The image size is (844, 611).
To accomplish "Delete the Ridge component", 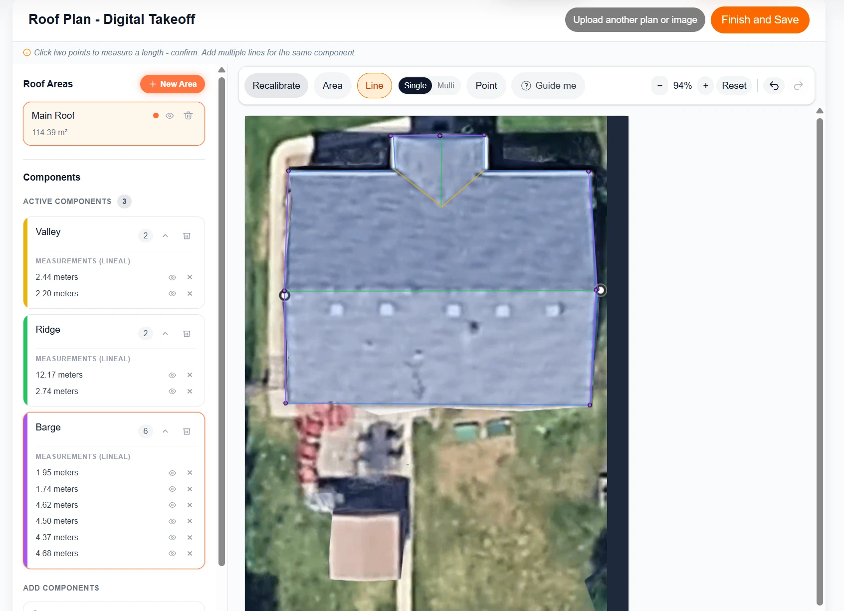I will point(187,334).
